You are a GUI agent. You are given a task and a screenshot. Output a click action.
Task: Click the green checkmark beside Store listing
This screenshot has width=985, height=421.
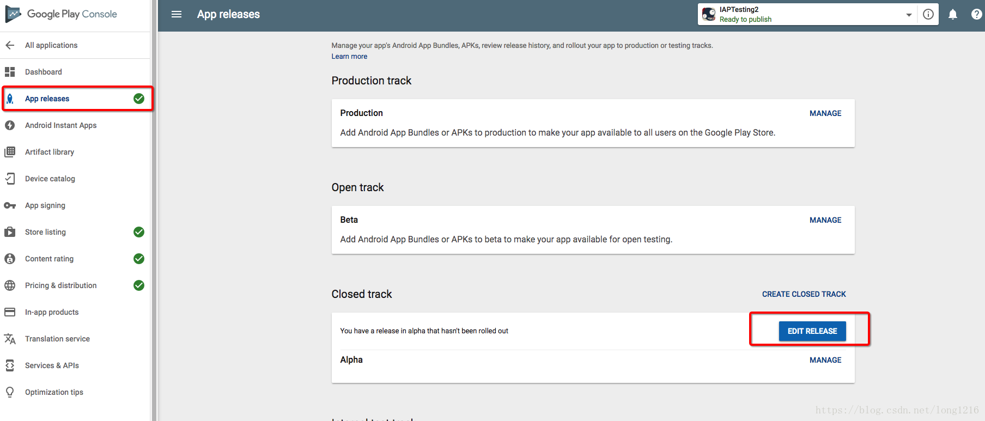[x=139, y=232]
